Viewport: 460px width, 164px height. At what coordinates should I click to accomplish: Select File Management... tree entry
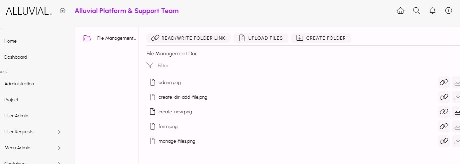tap(116, 38)
